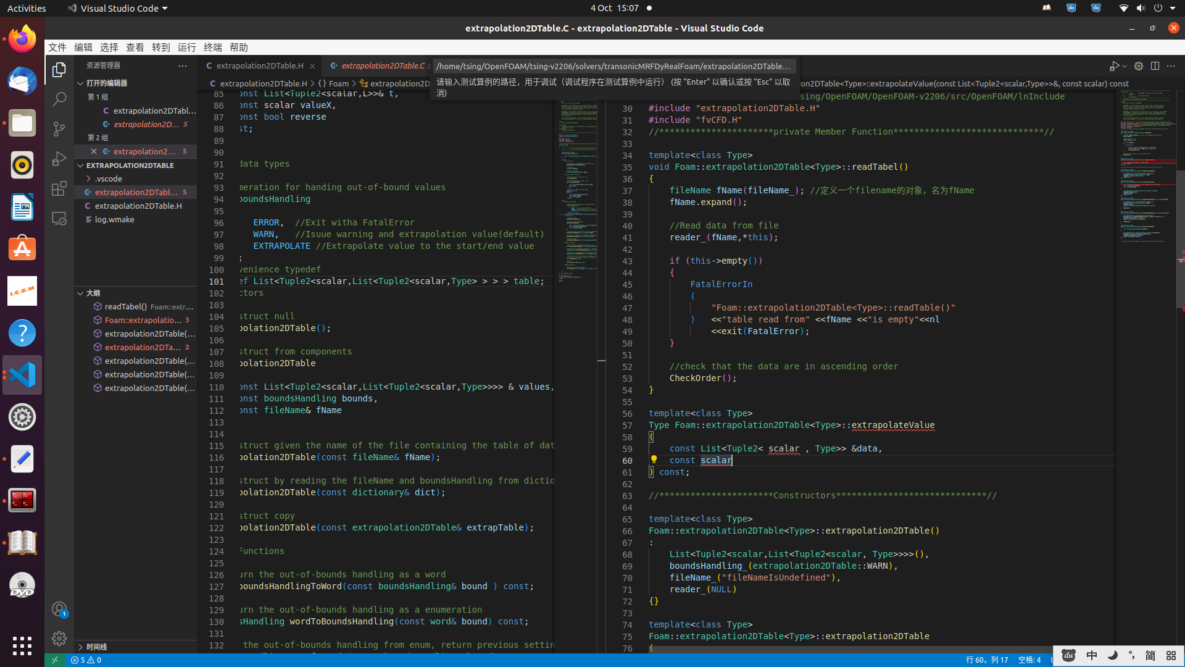The height and width of the screenshot is (667, 1185).
Task: Expand the 时间线 panel
Action: coord(96,647)
